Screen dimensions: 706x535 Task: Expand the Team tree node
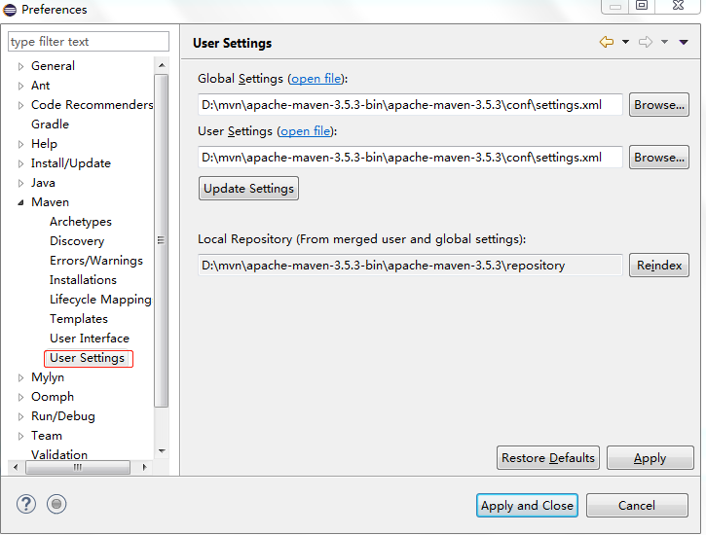point(20,436)
